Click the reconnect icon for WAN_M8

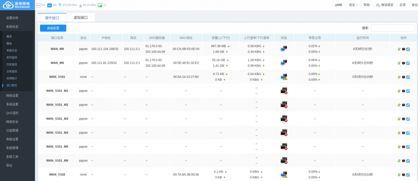(399, 49)
